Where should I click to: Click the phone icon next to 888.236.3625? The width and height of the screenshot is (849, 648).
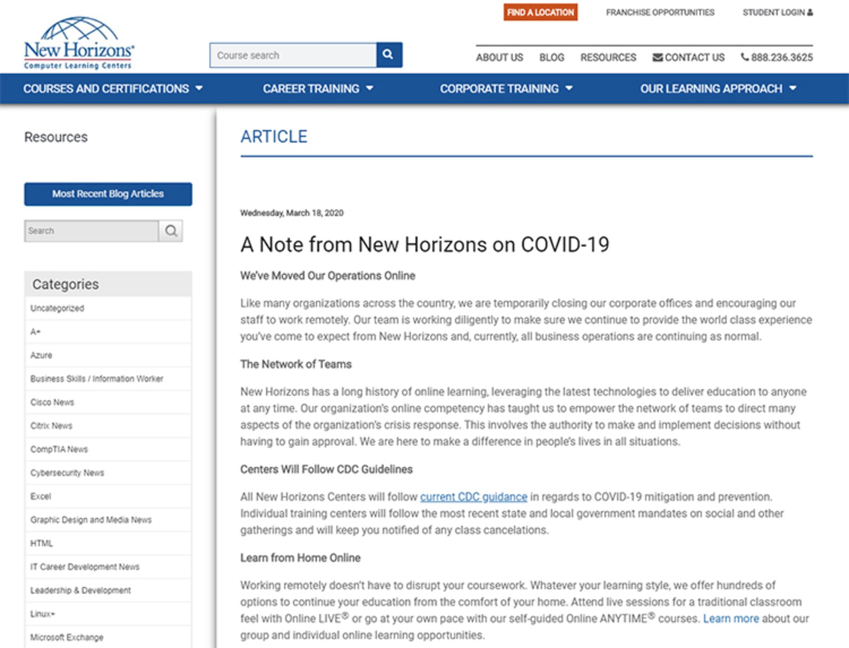click(745, 57)
